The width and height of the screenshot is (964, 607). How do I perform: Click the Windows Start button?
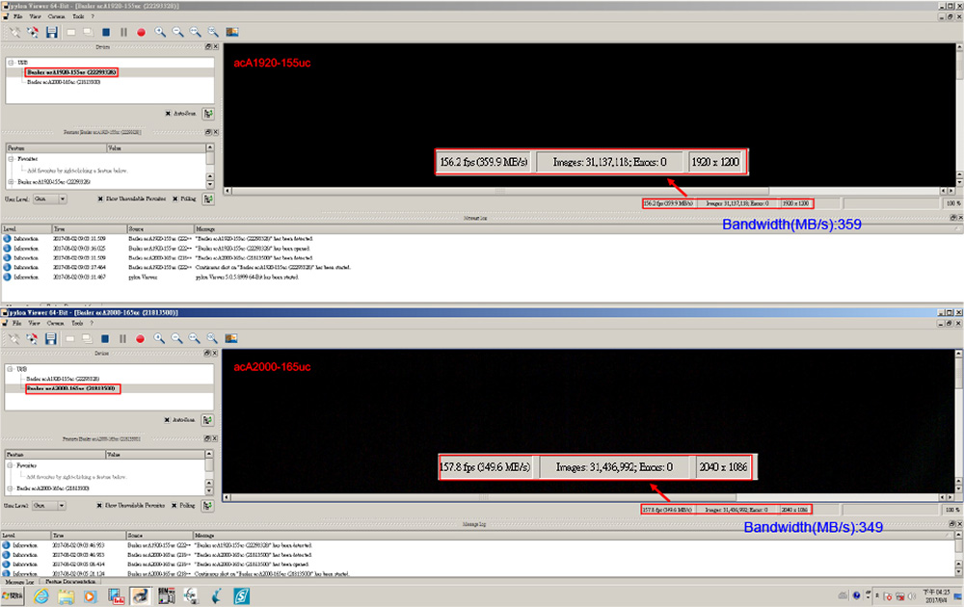click(x=13, y=596)
